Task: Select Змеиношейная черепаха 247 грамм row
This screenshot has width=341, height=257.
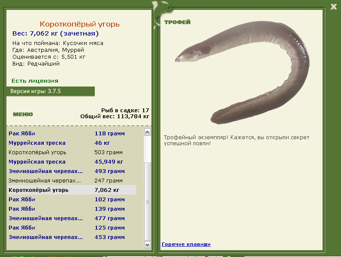Action: tap(72, 180)
